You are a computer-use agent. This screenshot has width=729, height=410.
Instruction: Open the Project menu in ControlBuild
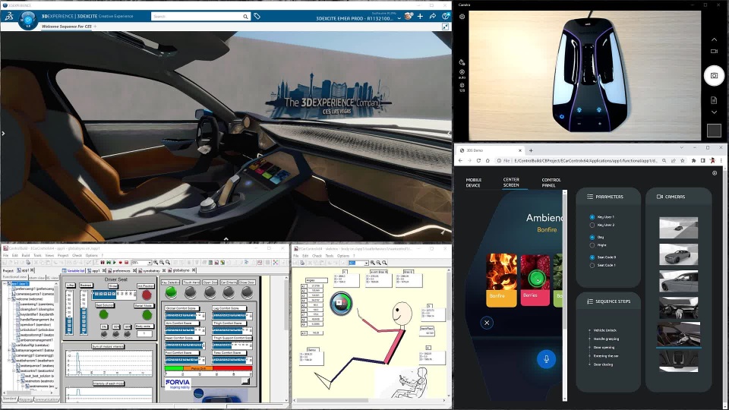pyautogui.click(x=63, y=255)
